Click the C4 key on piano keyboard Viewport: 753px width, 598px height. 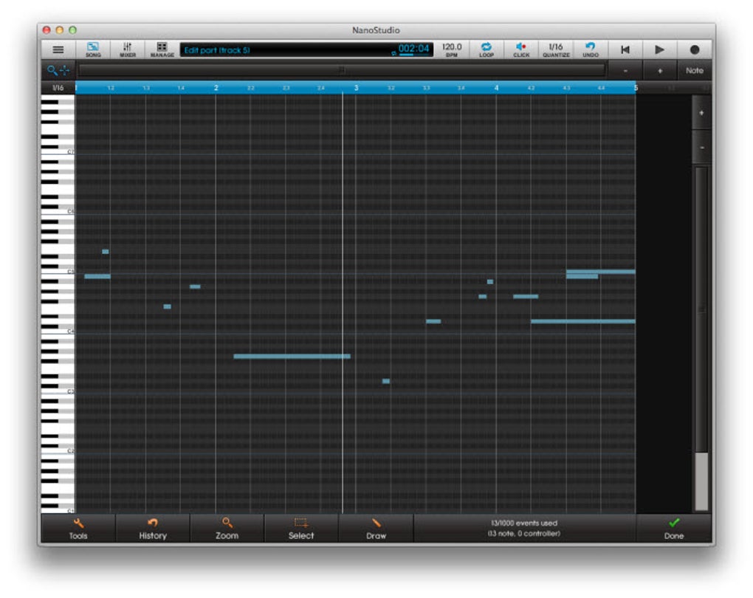[x=58, y=331]
